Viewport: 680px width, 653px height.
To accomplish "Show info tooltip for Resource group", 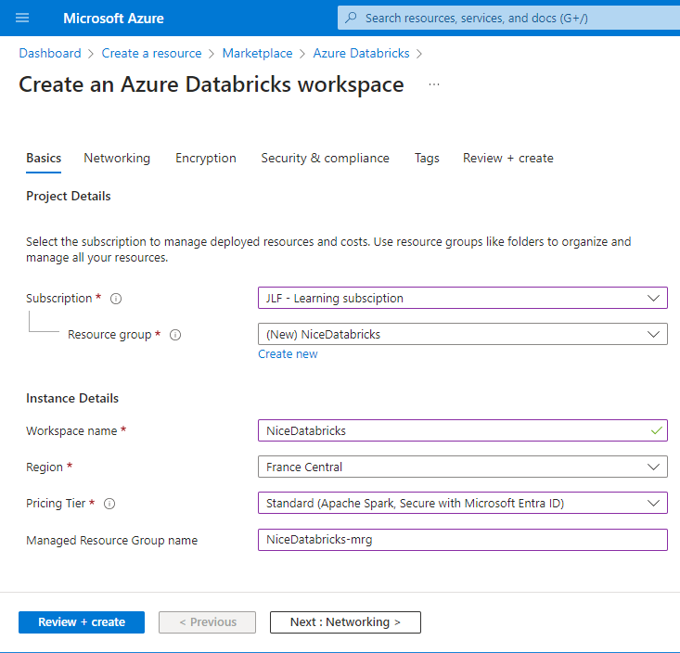I will pyautogui.click(x=175, y=335).
